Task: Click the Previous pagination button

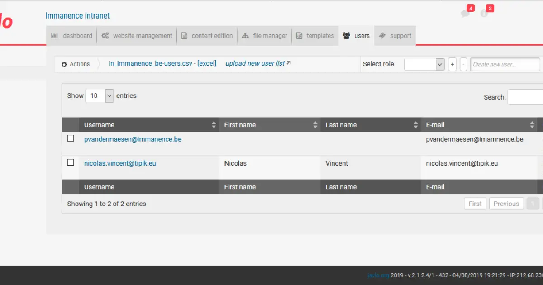Action: pos(506,203)
